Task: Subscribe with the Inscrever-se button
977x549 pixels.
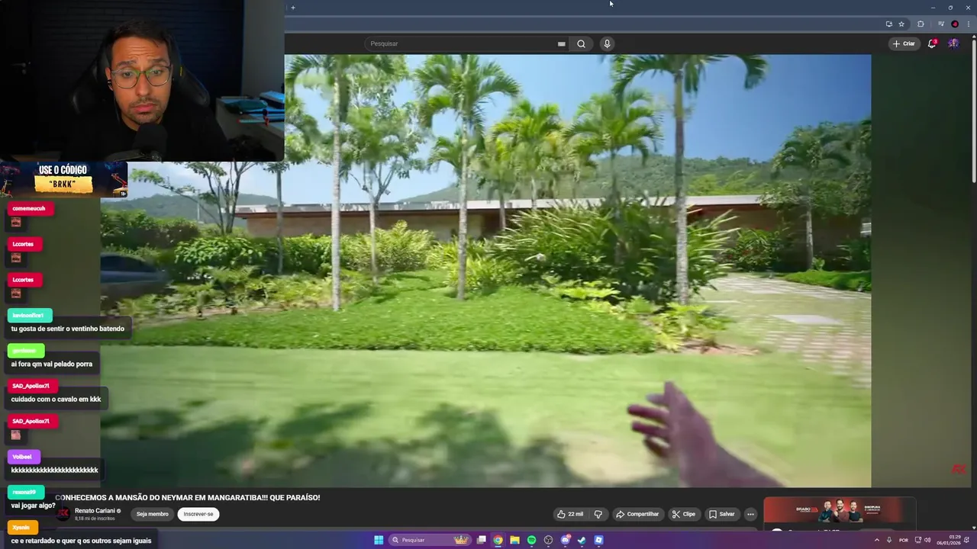Action: pos(198,514)
